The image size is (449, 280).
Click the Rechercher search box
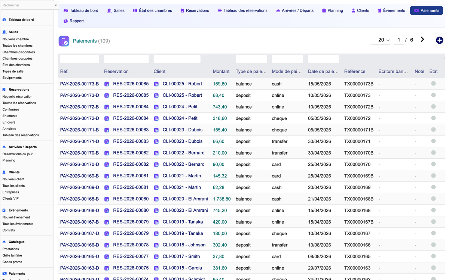[27, 5]
